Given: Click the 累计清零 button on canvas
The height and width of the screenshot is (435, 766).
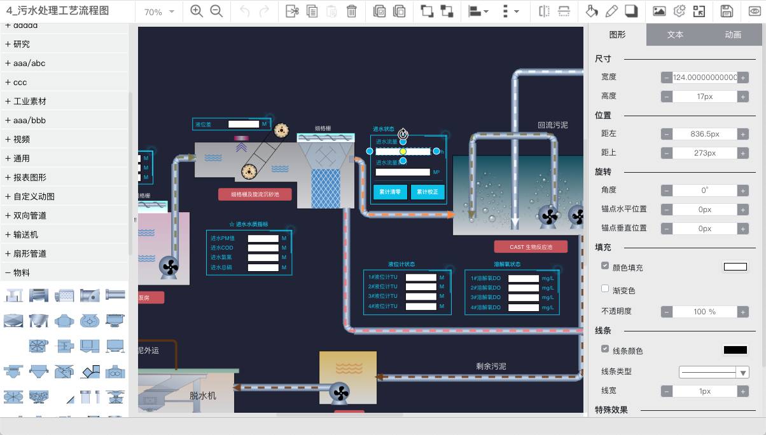Looking at the screenshot, I should pyautogui.click(x=390, y=192).
